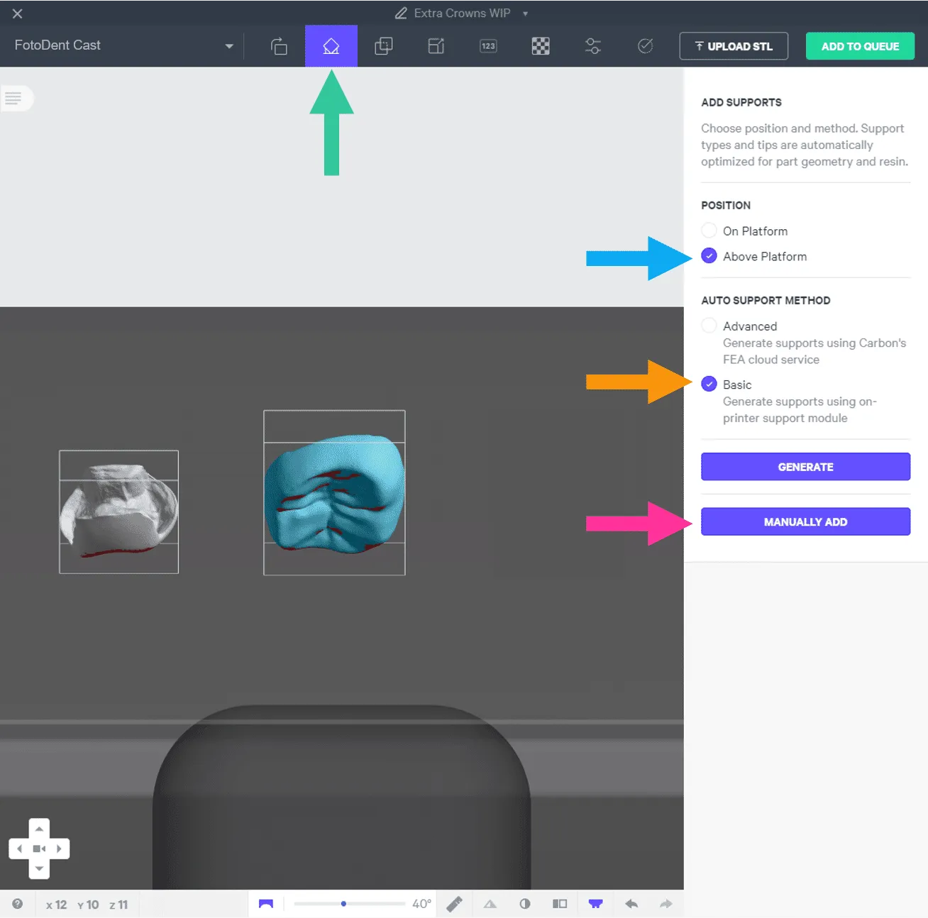Click the Generate supports button
This screenshot has height=918, width=928.
pyautogui.click(x=805, y=467)
